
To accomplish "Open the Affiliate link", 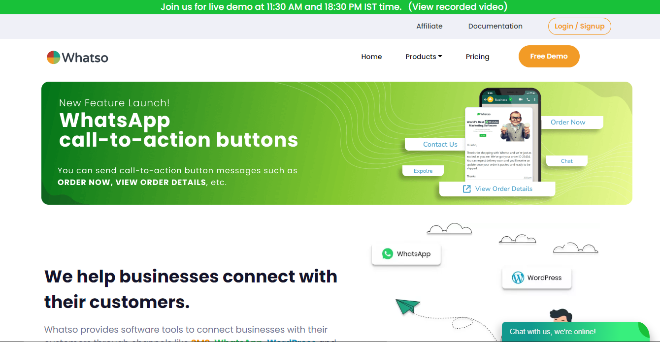I will (429, 26).
